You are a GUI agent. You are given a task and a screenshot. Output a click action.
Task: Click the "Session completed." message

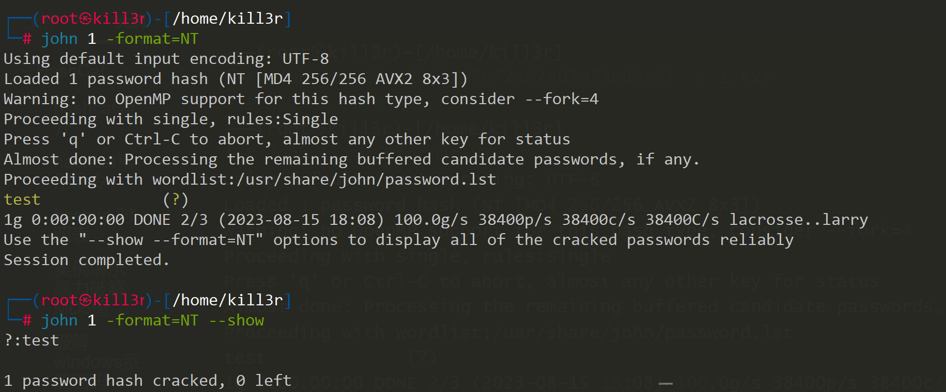[86, 260]
